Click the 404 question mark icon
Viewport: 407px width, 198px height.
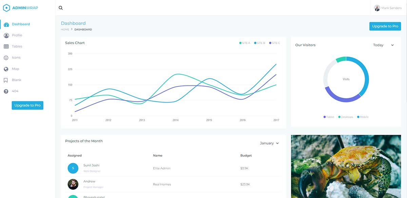click(x=6, y=91)
